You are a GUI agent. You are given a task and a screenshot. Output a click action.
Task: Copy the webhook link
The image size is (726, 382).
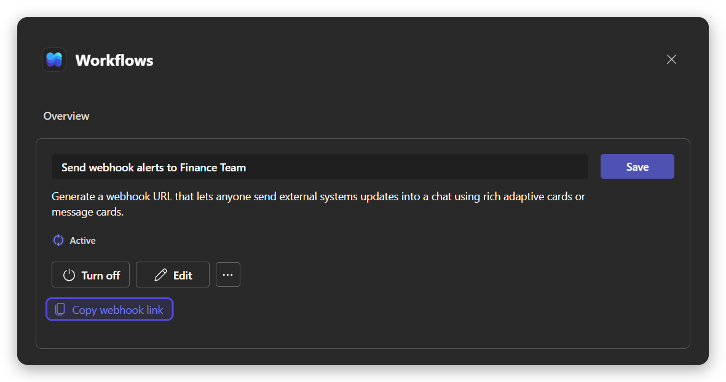(x=109, y=310)
